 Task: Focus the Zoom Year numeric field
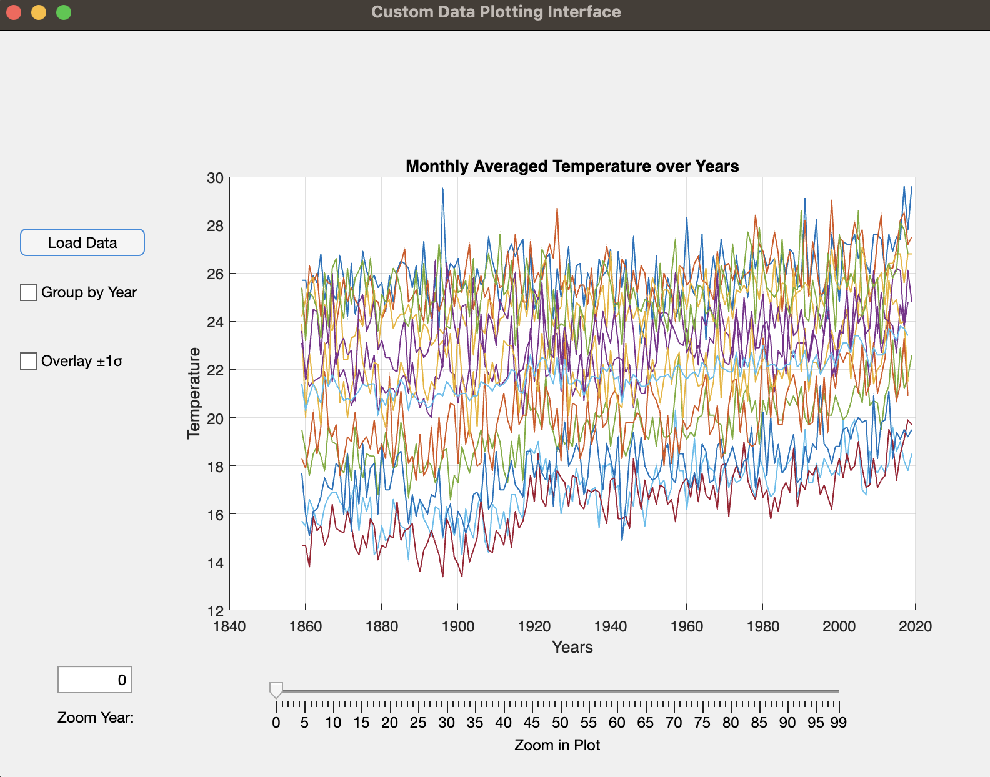pos(95,680)
